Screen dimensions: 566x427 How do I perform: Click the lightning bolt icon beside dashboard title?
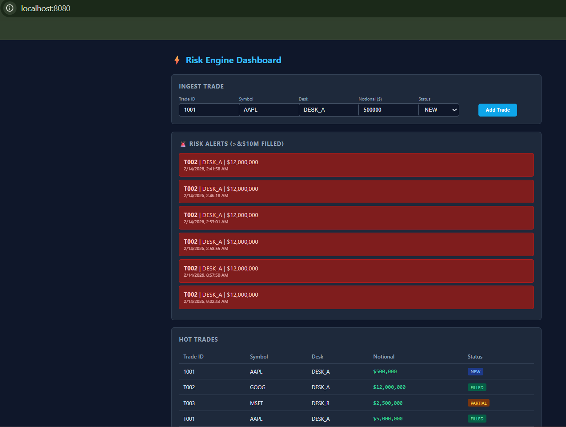tap(177, 60)
